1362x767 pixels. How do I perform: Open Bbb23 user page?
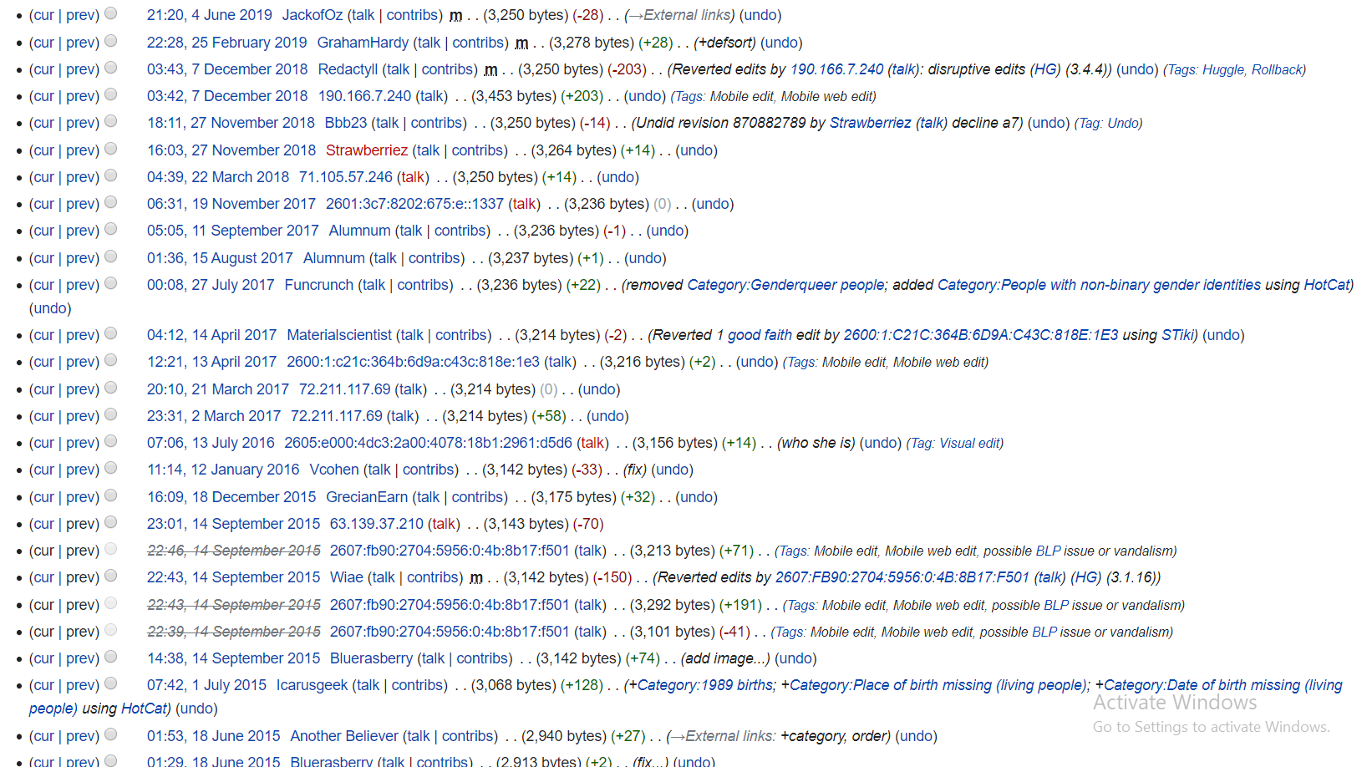coord(346,123)
